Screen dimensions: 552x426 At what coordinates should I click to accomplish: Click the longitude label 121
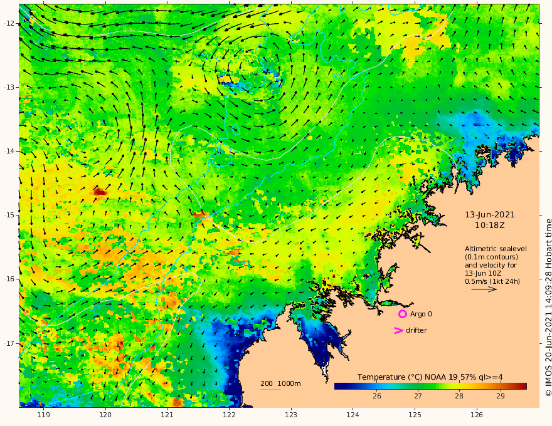(167, 415)
